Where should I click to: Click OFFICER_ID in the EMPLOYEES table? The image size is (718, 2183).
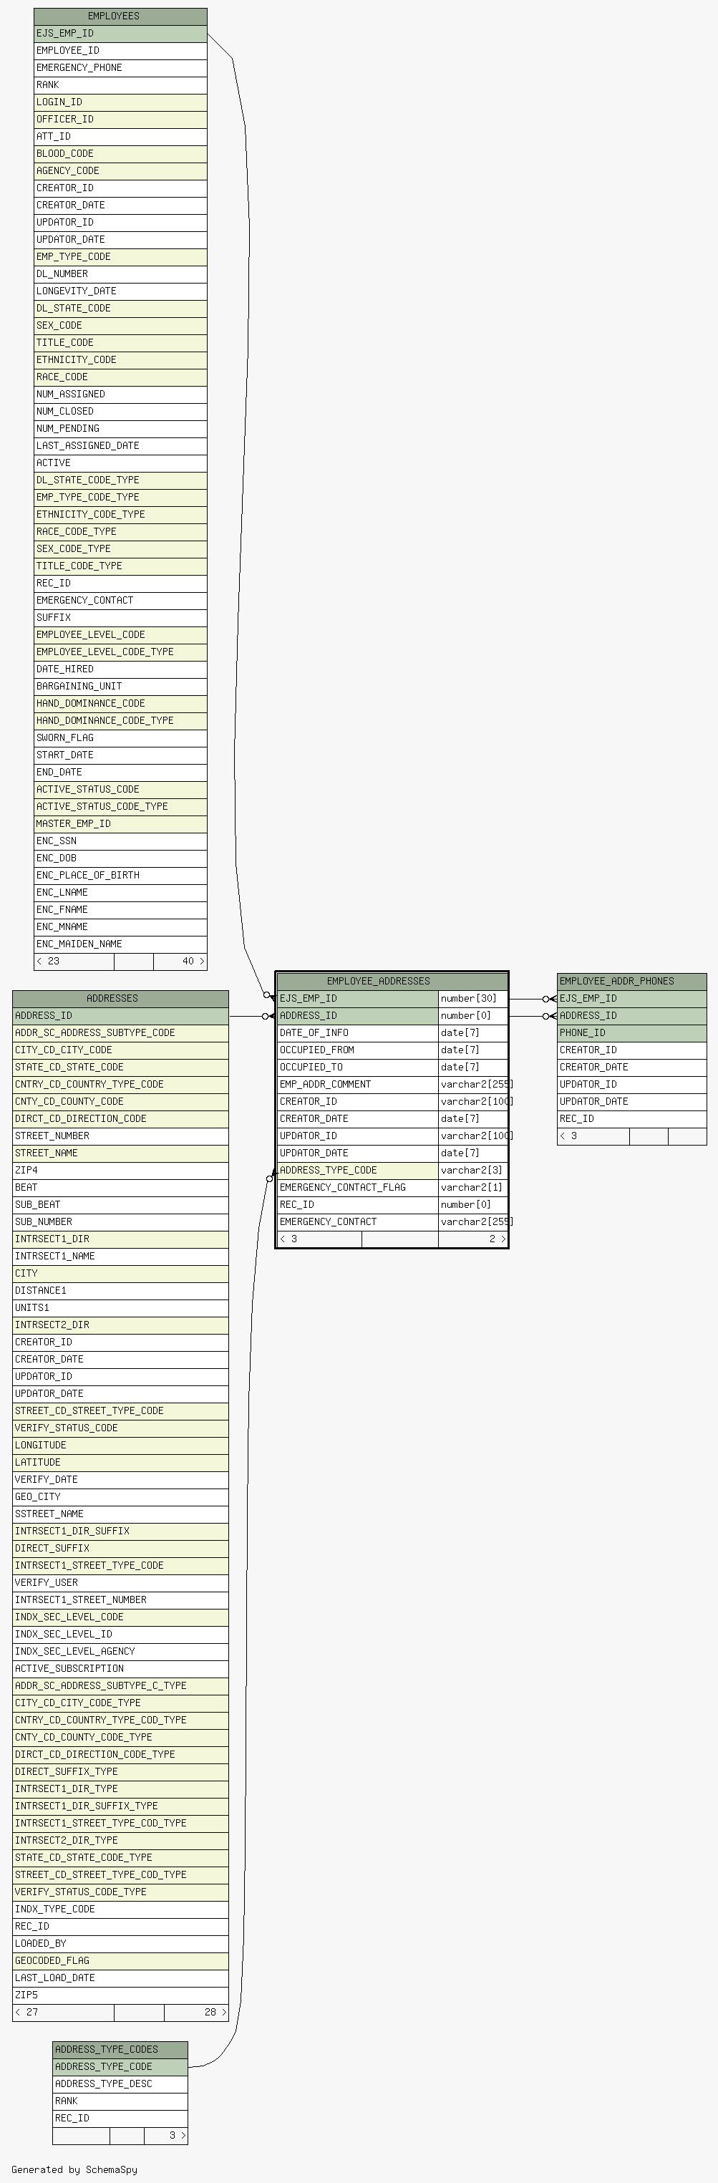[120, 120]
